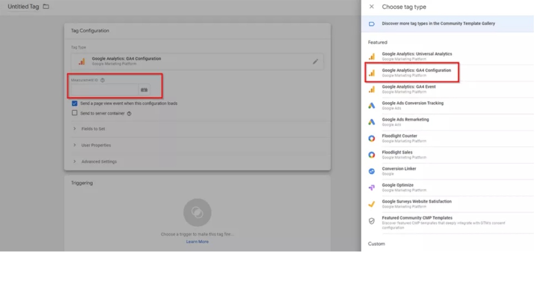This screenshot has width=557, height=290.
Task: Enable Send to server container checkbox
Action: (x=74, y=113)
